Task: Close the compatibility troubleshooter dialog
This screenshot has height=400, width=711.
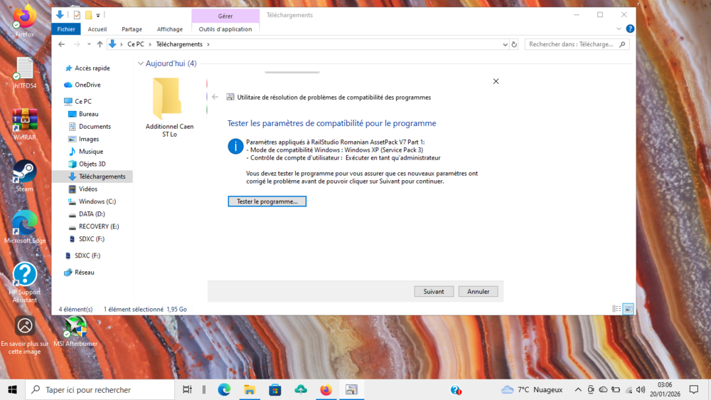Action: (x=496, y=81)
